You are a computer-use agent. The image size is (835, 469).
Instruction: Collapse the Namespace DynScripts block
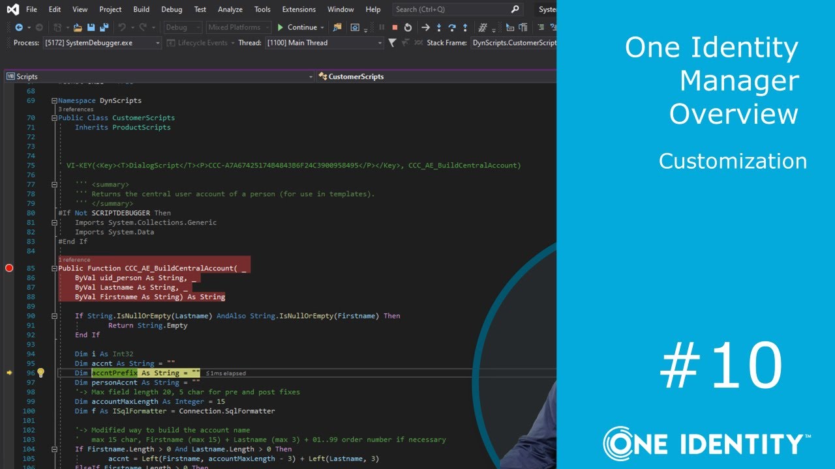pyautogui.click(x=53, y=101)
